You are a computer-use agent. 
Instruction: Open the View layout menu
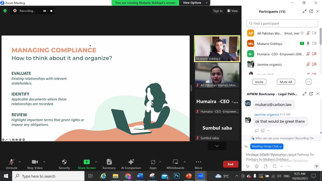coord(232,11)
